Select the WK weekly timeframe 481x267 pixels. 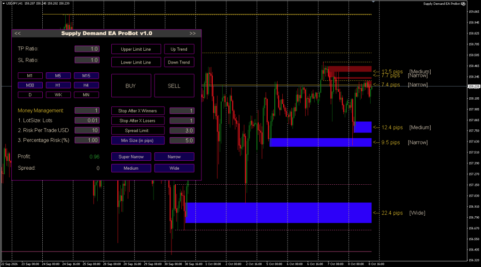(58, 95)
